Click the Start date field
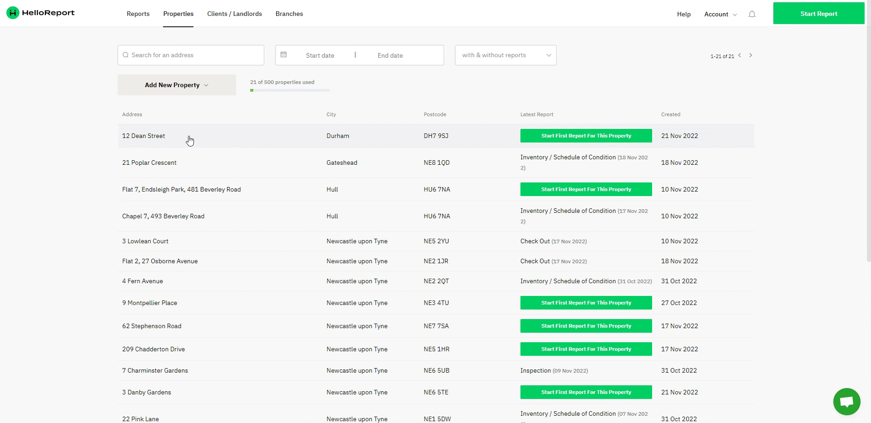This screenshot has height=423, width=871. pyautogui.click(x=320, y=55)
